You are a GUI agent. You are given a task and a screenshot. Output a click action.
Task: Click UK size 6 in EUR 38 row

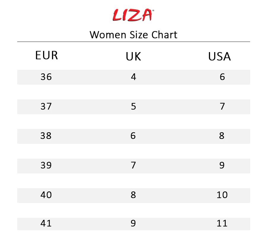[x=133, y=136]
